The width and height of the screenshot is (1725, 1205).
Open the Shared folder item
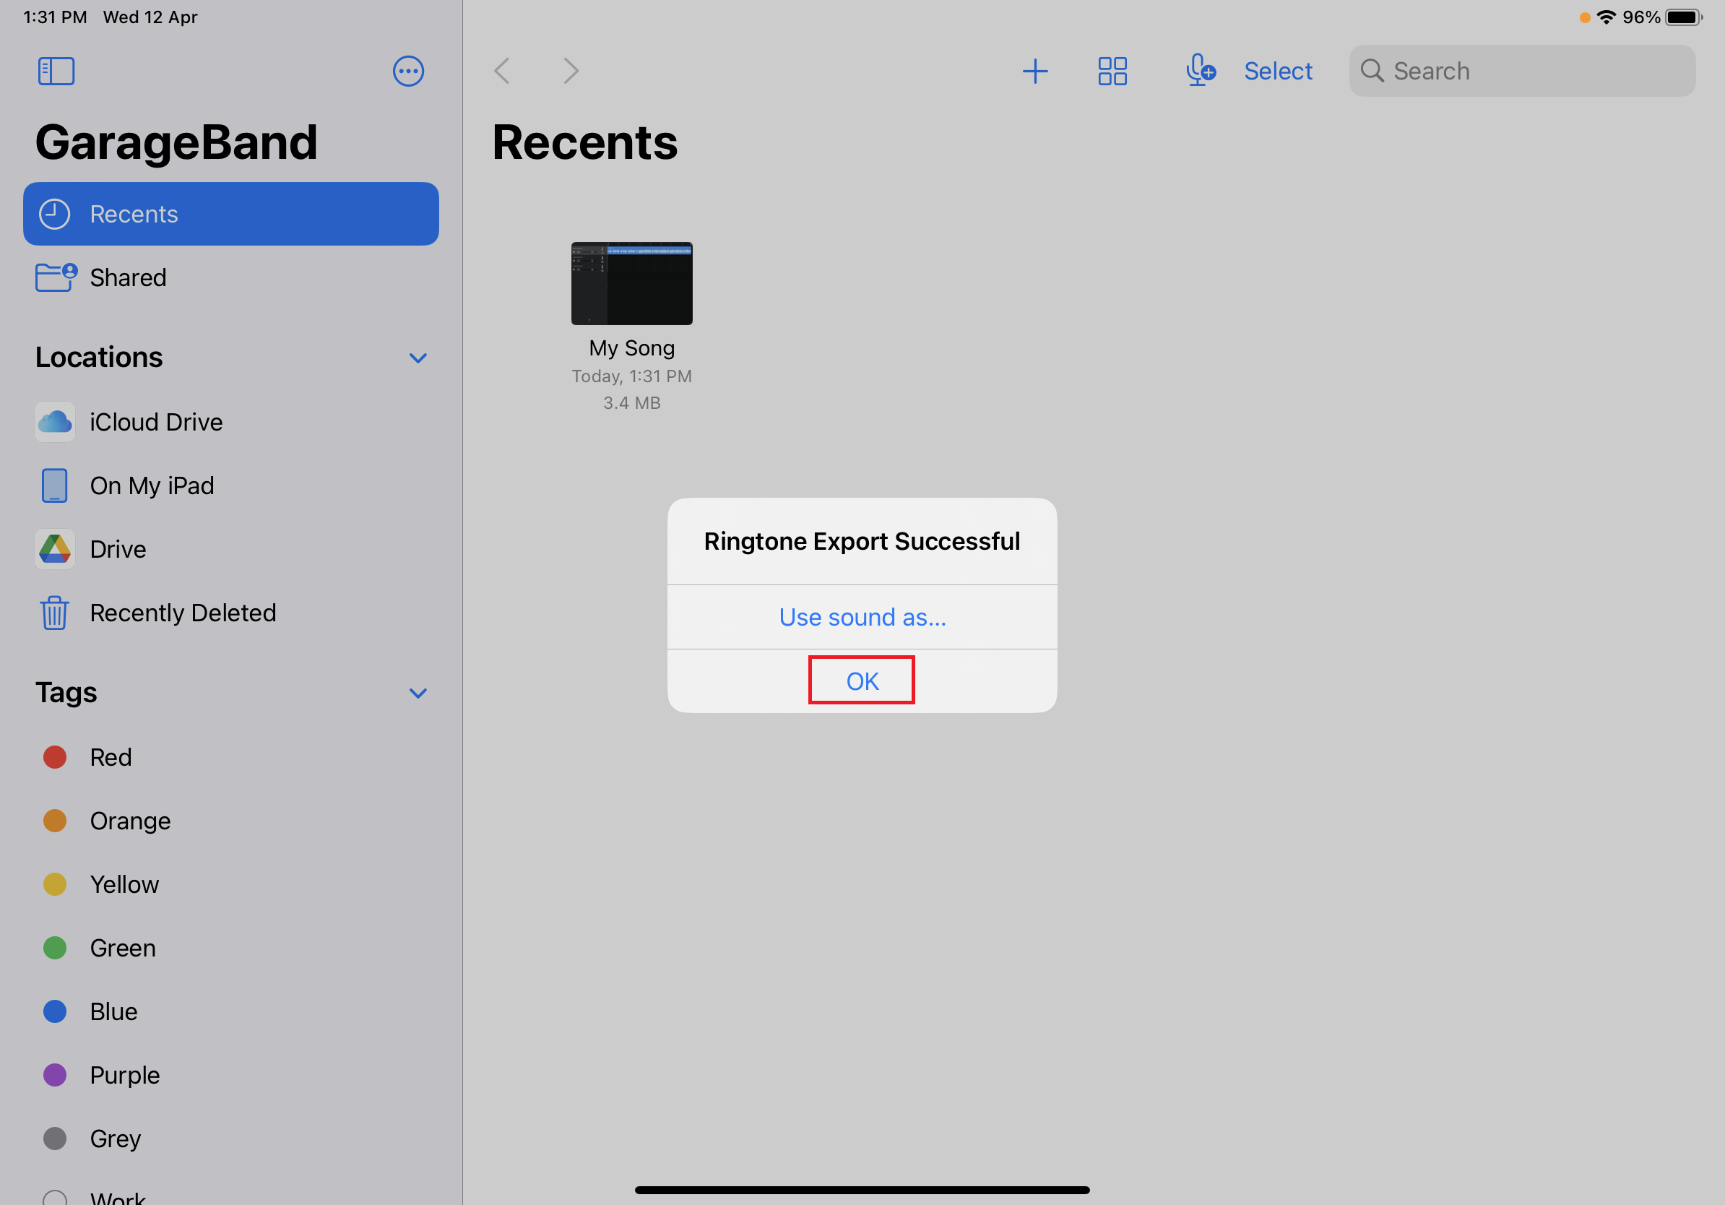(230, 277)
